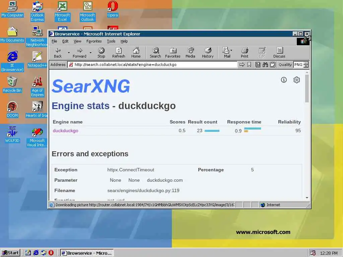Screen dimensions: 343x257
Task: Open My Computer desktop icon
Action: (x=12, y=9)
